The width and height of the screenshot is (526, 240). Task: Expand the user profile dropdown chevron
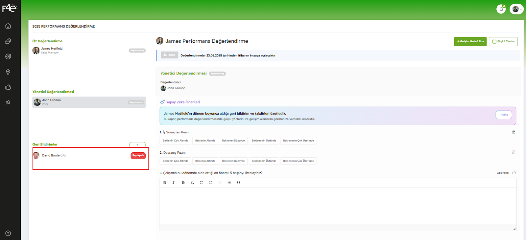click(x=521, y=10)
